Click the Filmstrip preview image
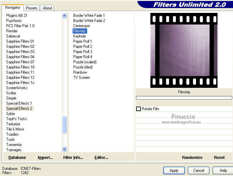This screenshot has width=233, height=176. pos(184,50)
